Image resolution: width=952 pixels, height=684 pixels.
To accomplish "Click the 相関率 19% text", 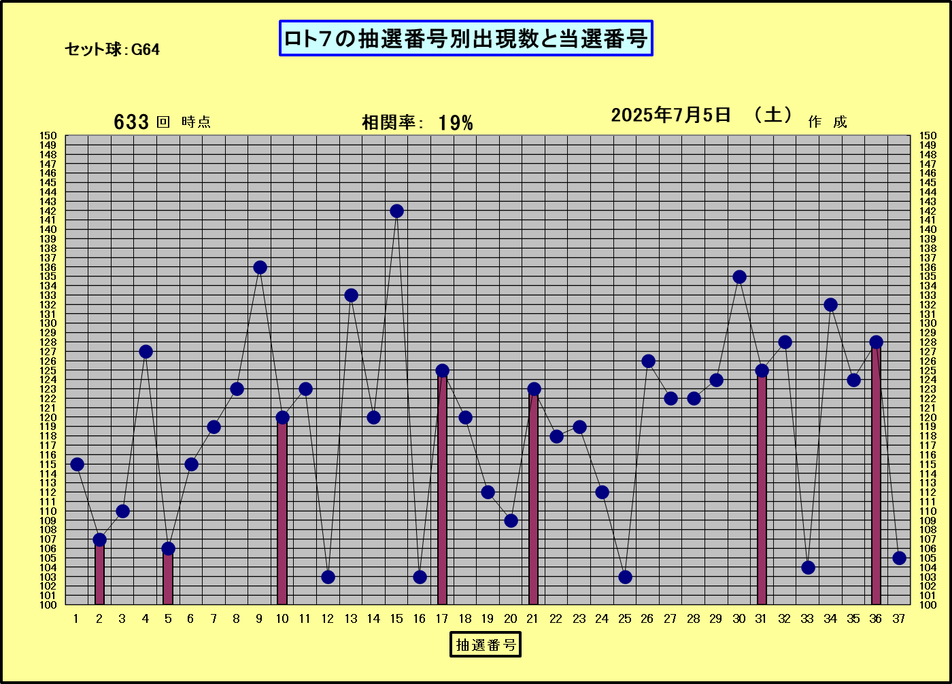I will pyautogui.click(x=417, y=123).
